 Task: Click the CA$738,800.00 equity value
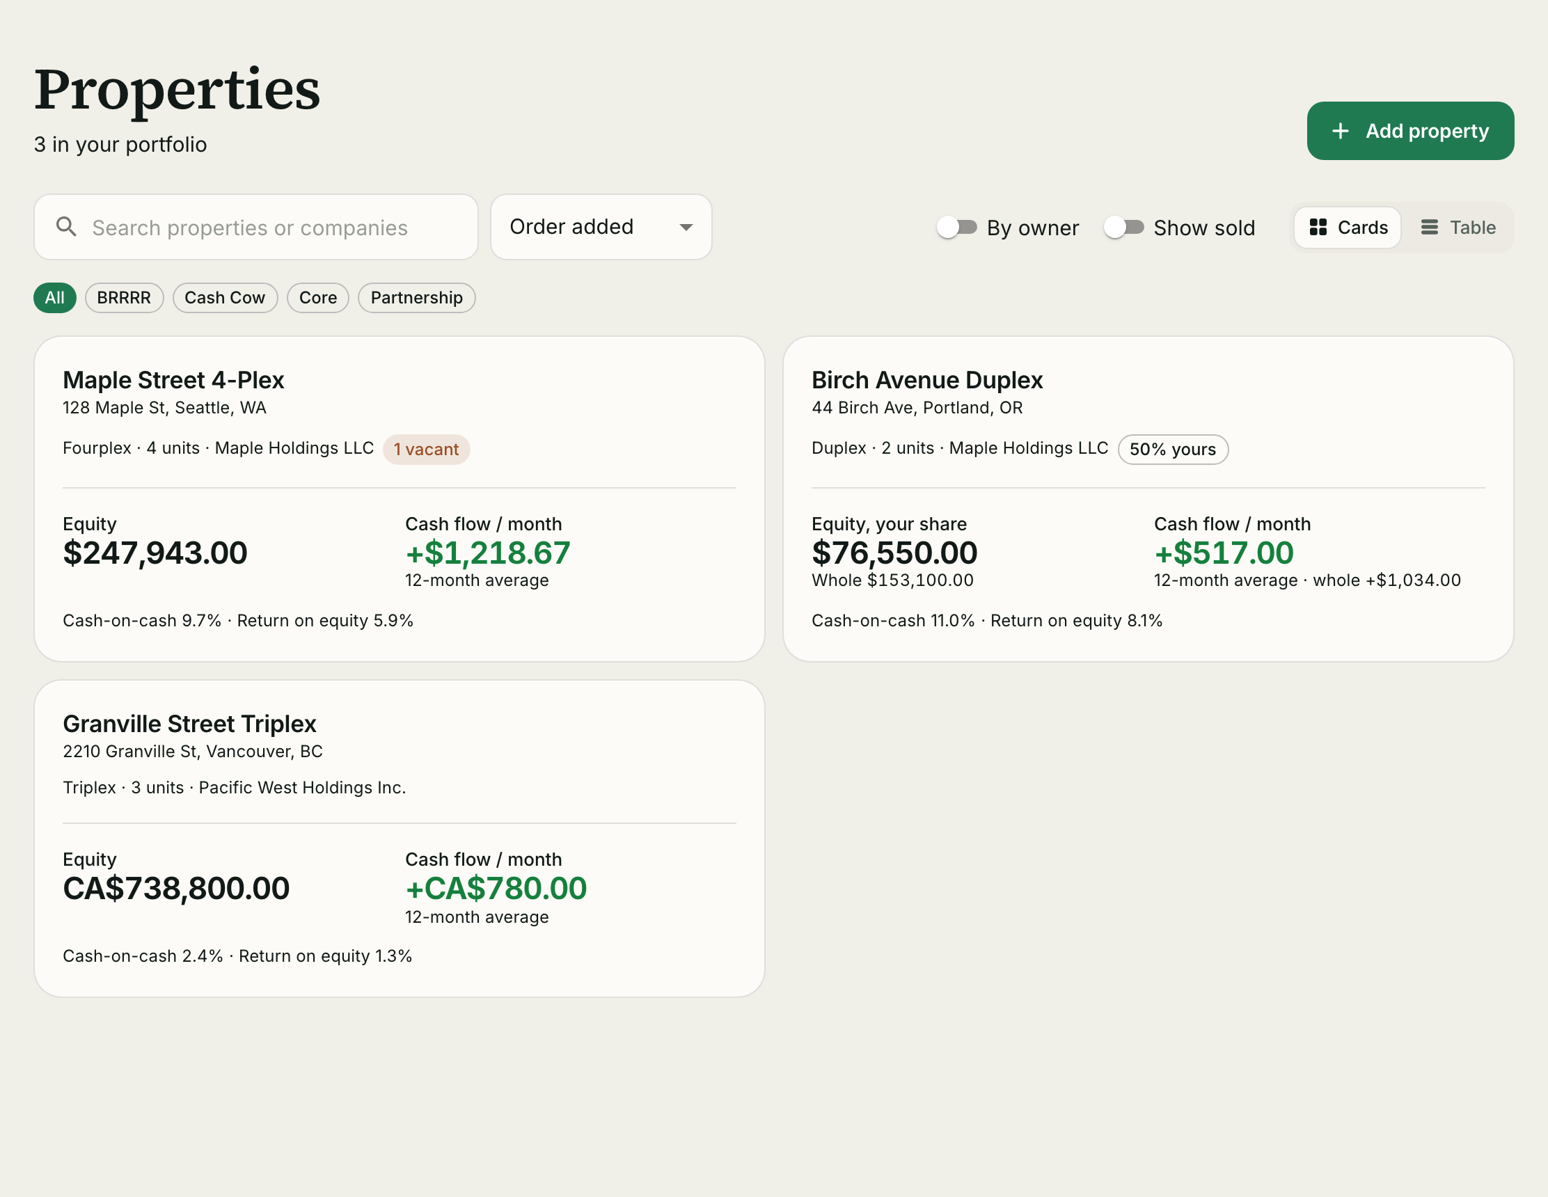[x=177, y=888]
